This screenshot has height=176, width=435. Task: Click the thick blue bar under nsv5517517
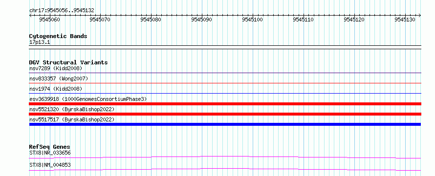coord(225,124)
